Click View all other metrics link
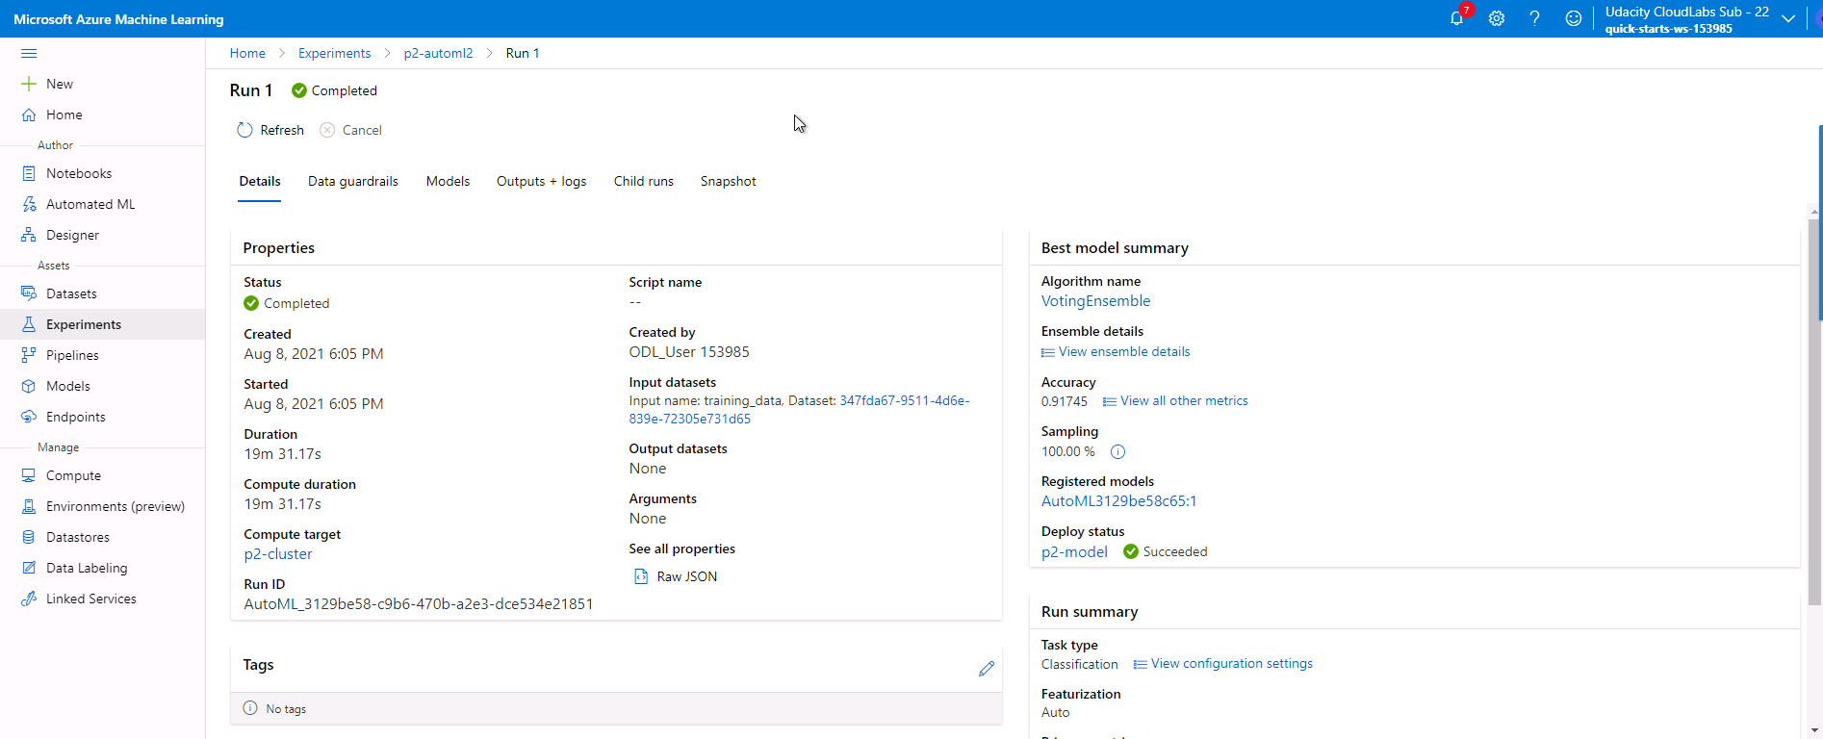This screenshot has height=739, width=1823. [1184, 401]
